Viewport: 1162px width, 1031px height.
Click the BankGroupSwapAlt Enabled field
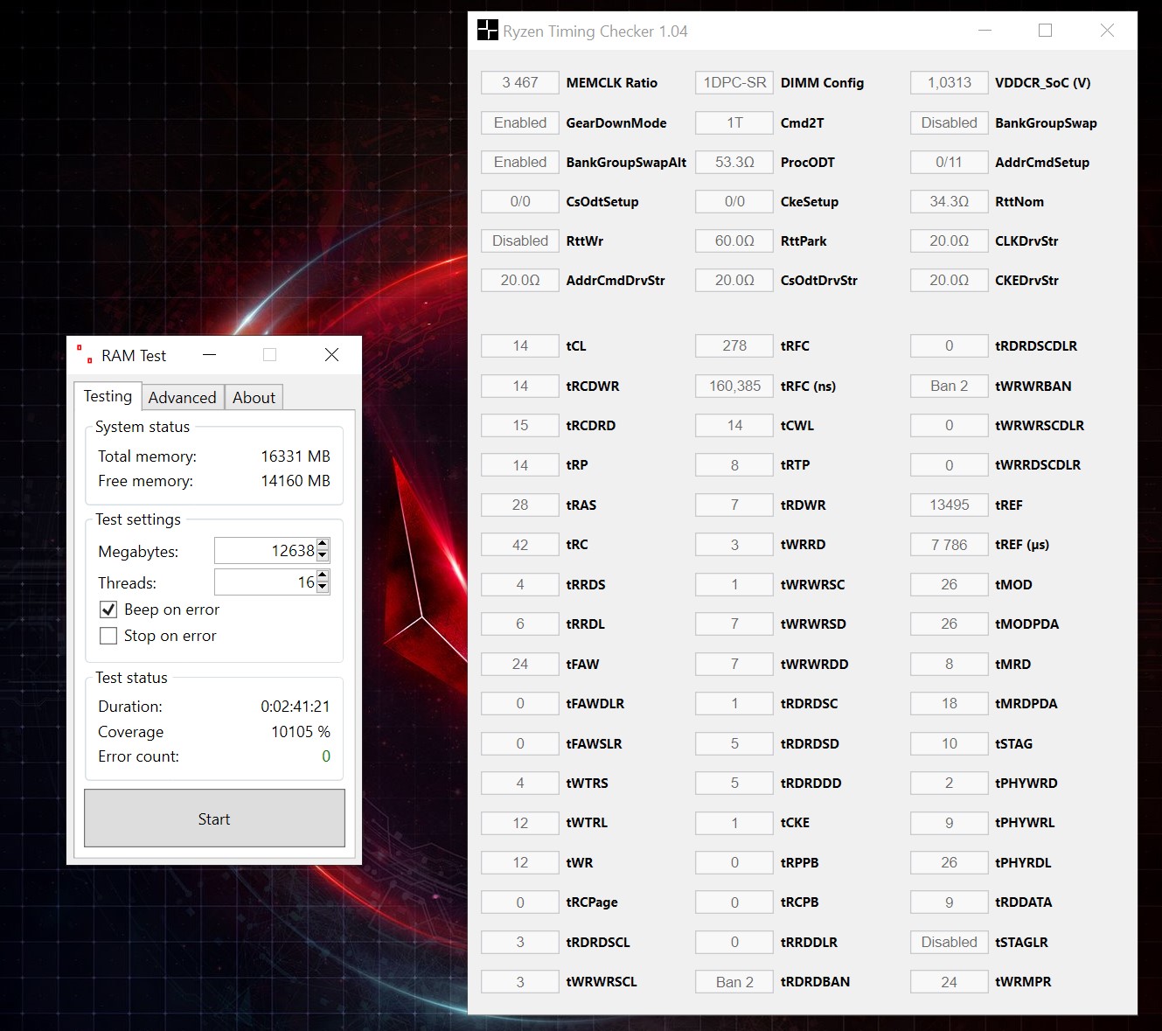click(x=520, y=162)
